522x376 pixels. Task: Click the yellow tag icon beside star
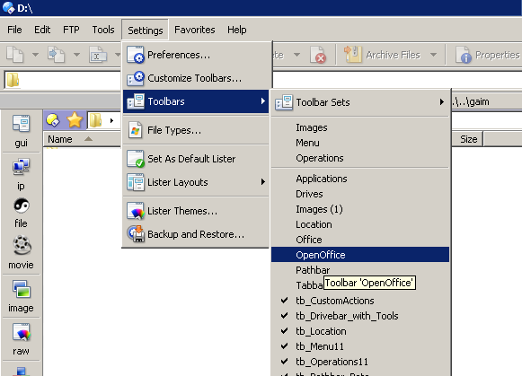(53, 120)
